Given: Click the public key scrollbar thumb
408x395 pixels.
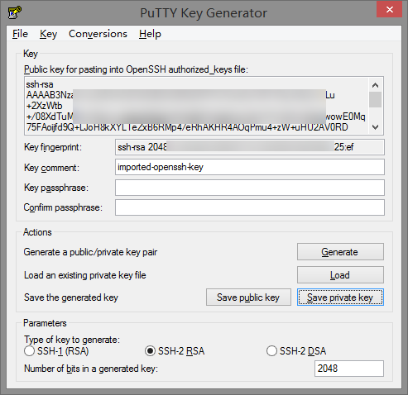Looking at the screenshot, I should pyautogui.click(x=375, y=99).
